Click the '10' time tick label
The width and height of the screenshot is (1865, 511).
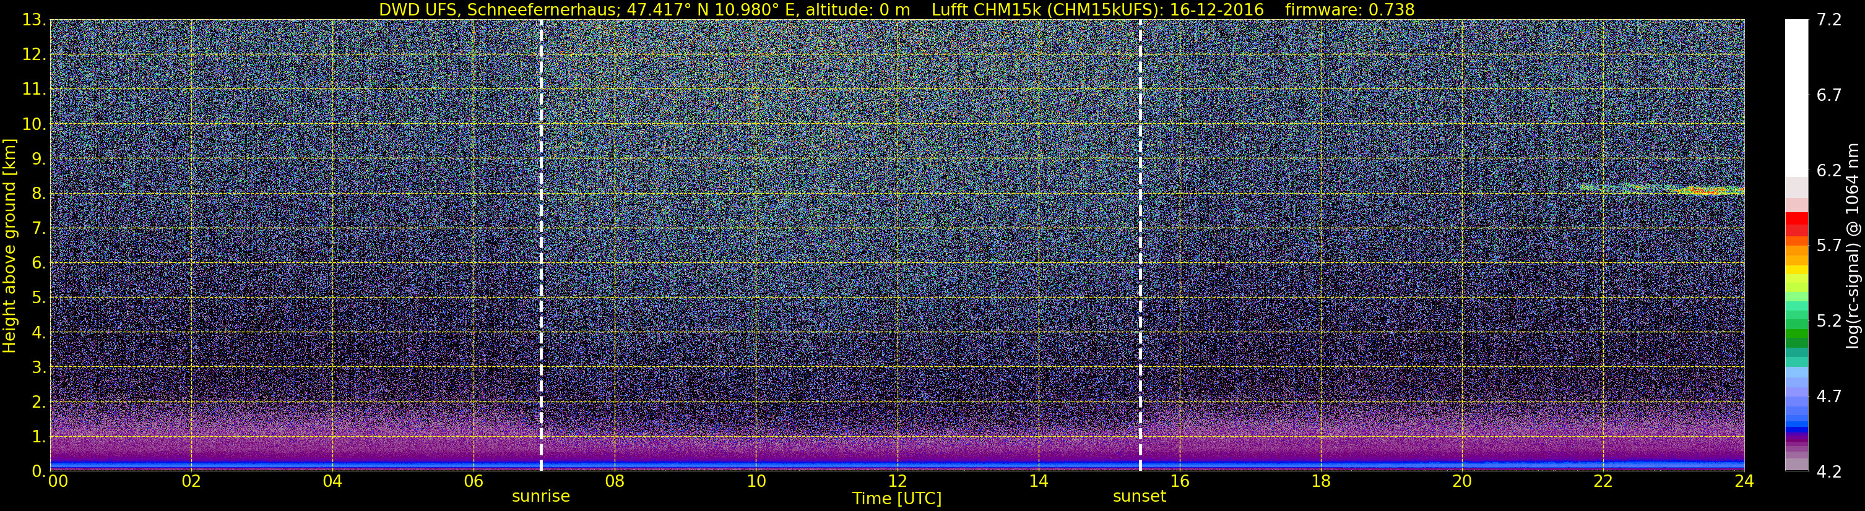tap(756, 481)
